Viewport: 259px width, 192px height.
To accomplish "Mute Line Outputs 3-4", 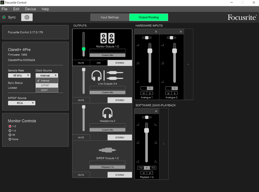I will point(81,100).
